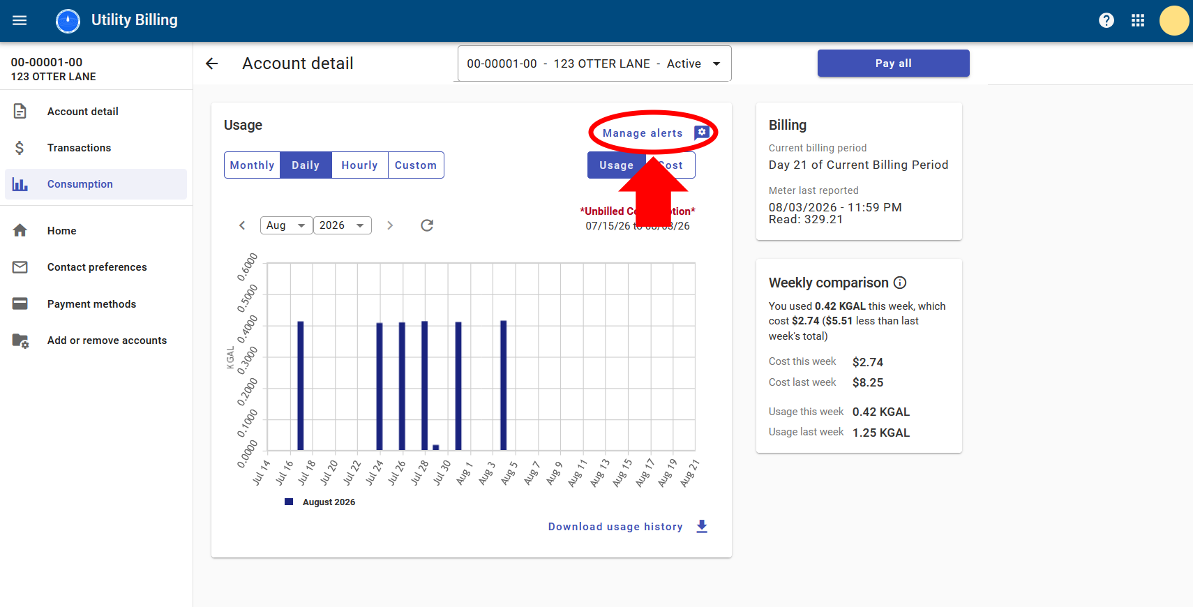The height and width of the screenshot is (607, 1193).
Task: Switch to Monthly usage view
Action: (x=253, y=165)
